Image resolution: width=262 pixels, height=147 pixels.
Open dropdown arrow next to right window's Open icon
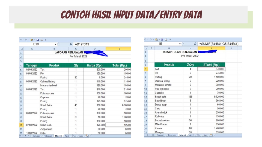coord(159,40)
